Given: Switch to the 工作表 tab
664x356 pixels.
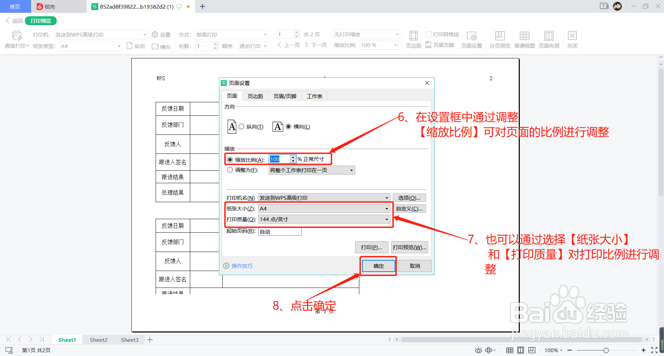Looking at the screenshot, I should tap(314, 96).
